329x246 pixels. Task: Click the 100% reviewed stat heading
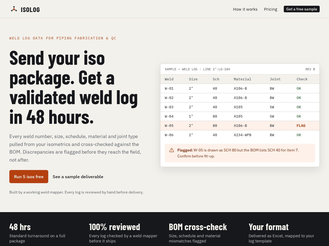point(115,227)
